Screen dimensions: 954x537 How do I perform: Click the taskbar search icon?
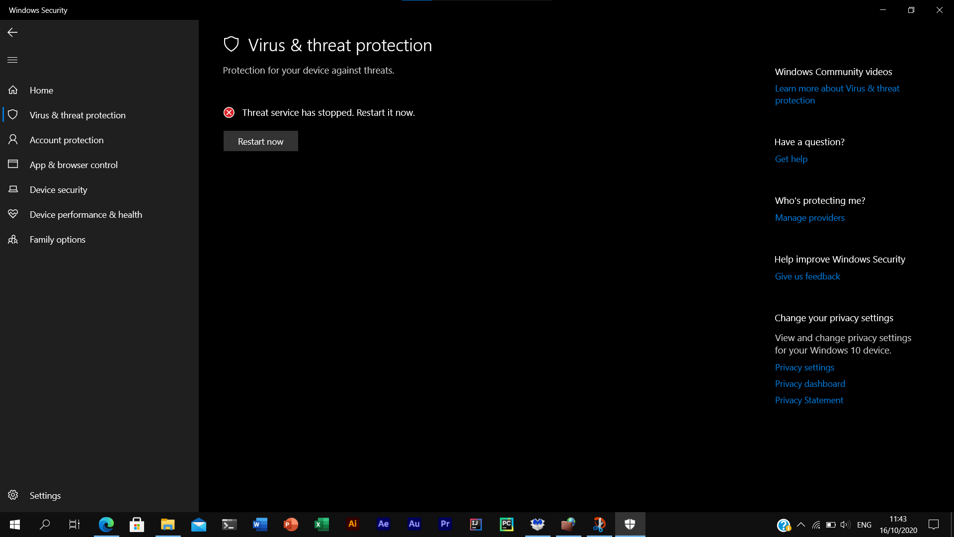pyautogui.click(x=45, y=525)
